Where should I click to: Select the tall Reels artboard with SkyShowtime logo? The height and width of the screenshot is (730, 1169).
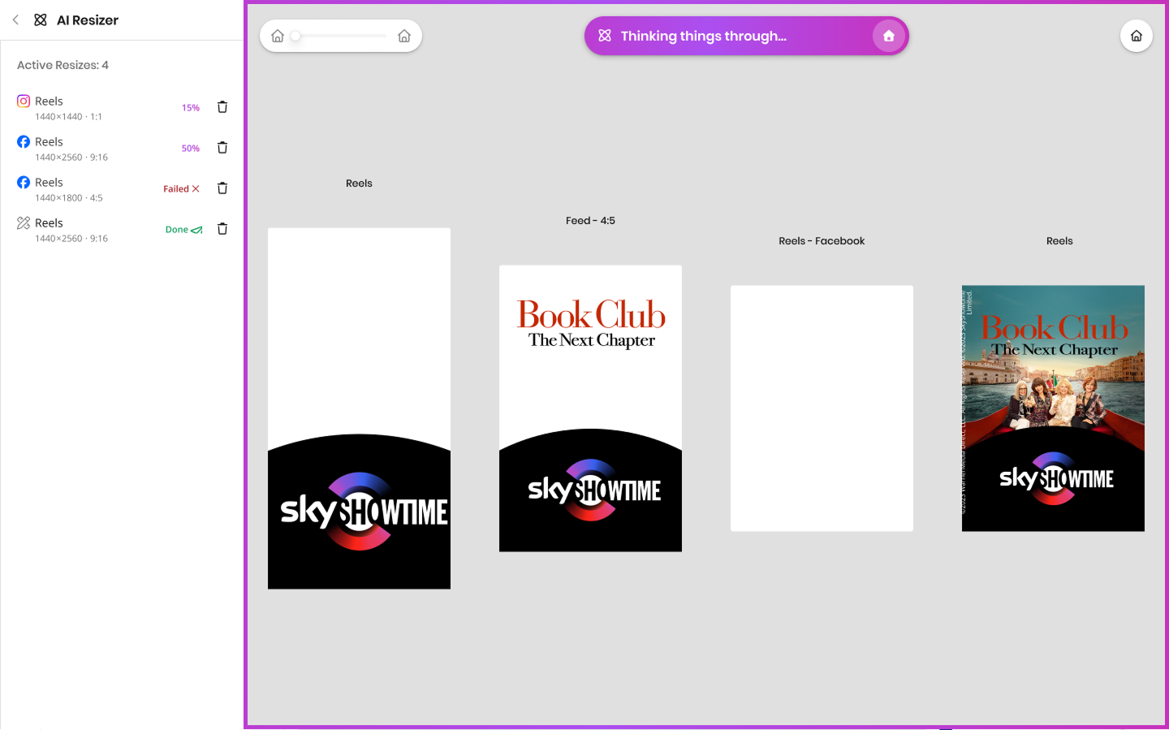359,408
